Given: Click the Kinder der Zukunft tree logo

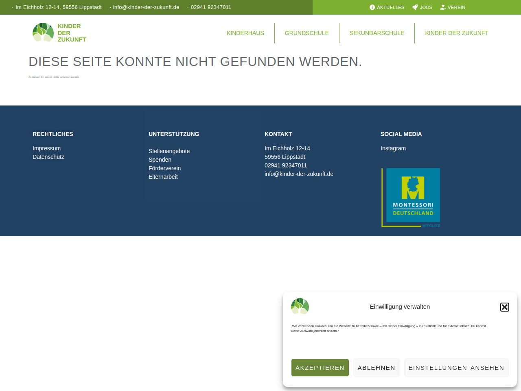Looking at the screenshot, I should click(x=43, y=33).
